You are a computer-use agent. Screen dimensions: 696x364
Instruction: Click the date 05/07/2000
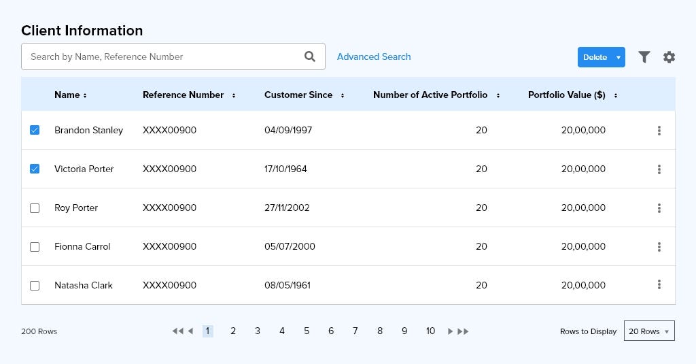(x=290, y=246)
